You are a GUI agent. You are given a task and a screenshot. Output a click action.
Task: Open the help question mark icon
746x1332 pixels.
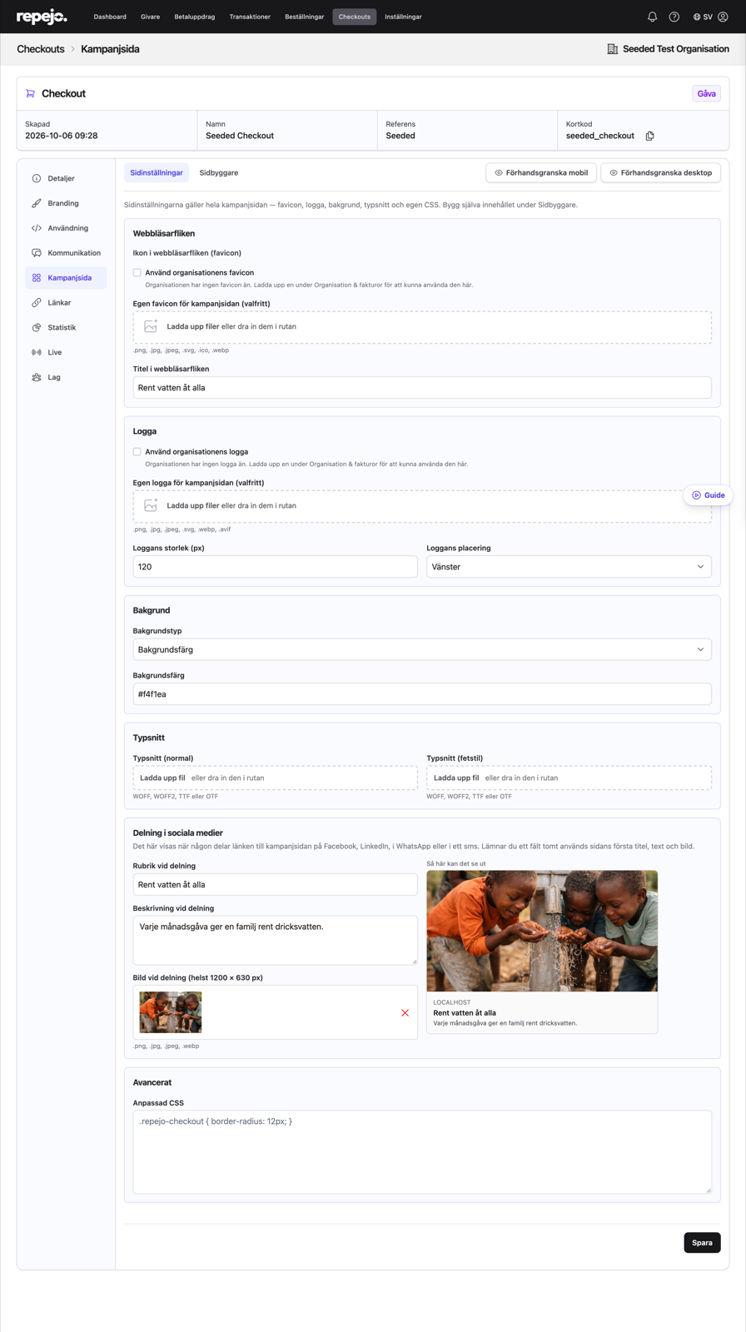point(674,17)
